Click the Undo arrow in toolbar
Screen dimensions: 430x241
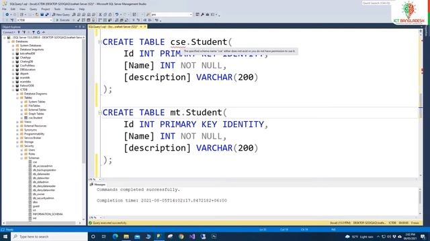coord(117,15)
